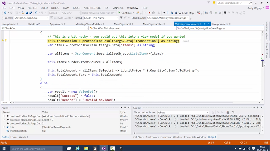Screen dimensions: 270x151
Task: Open the ARCHITECTURE menu
Action: click(x=92, y=8)
